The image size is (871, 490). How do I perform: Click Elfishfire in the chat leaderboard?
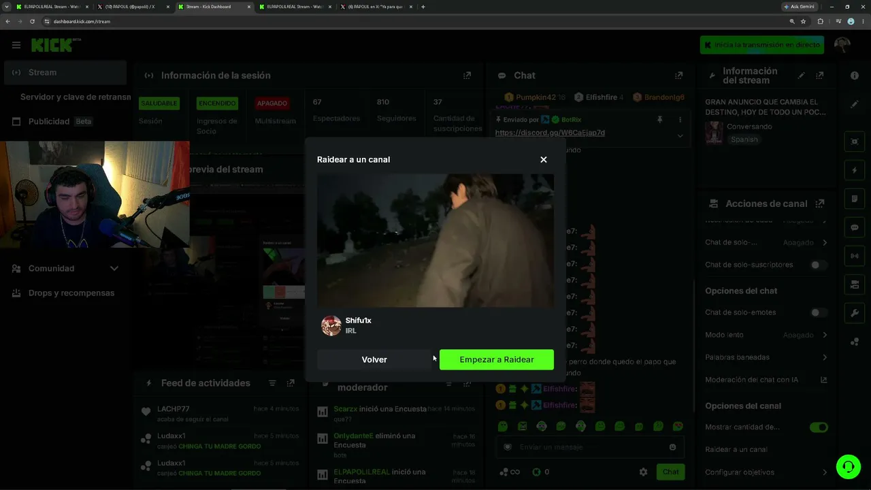tap(601, 97)
